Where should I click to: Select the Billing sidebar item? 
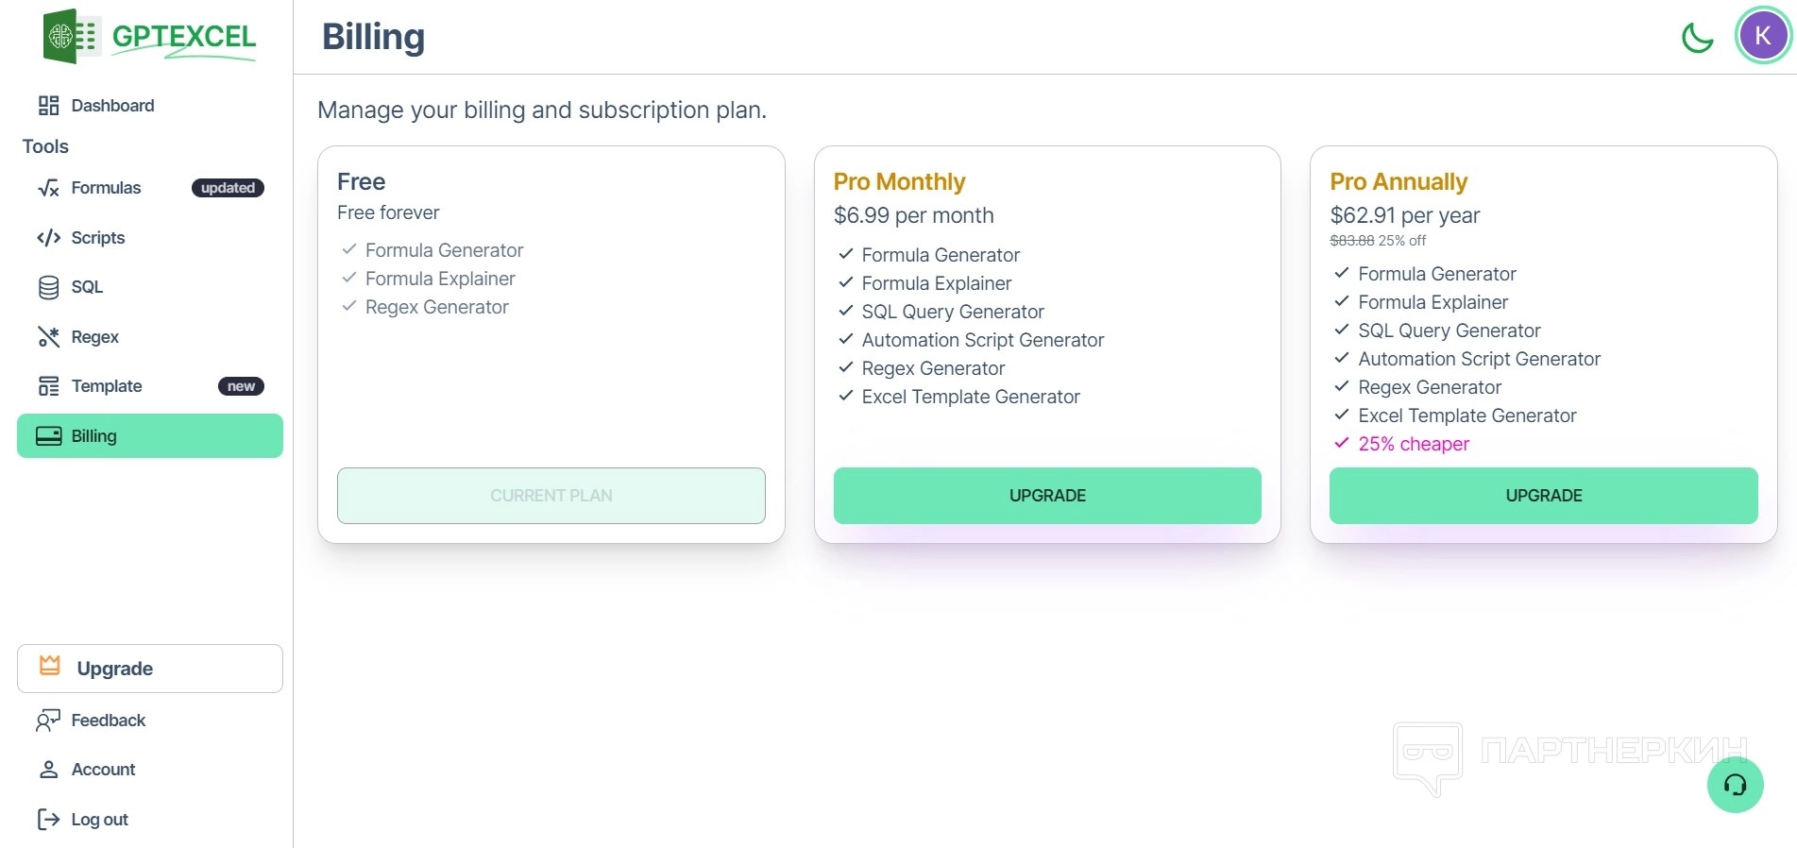tap(149, 436)
